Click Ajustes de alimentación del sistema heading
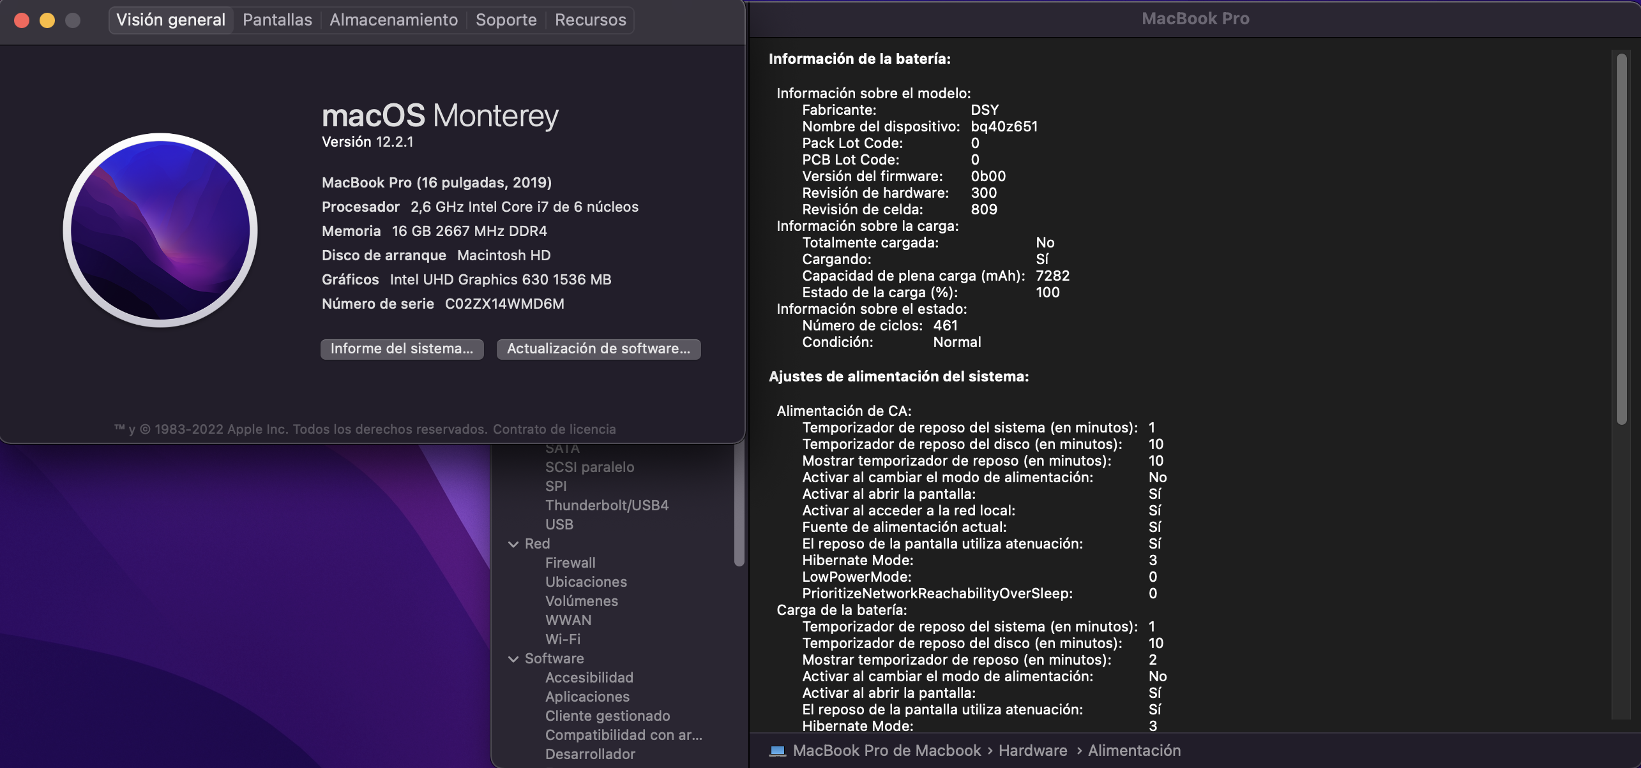This screenshot has width=1641, height=768. [x=898, y=376]
